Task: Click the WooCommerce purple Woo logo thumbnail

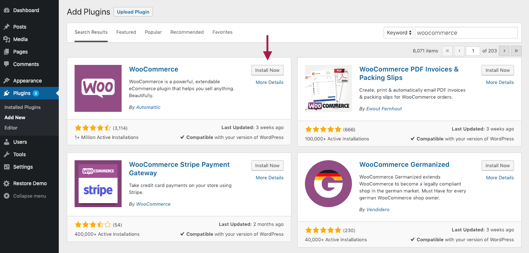Action: 98,88
